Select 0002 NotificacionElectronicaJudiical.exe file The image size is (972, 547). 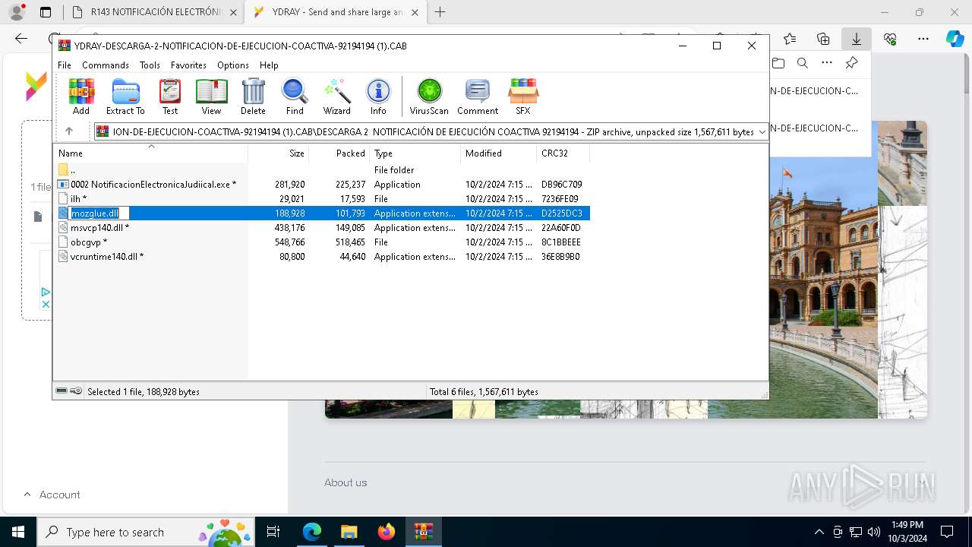(321, 185)
